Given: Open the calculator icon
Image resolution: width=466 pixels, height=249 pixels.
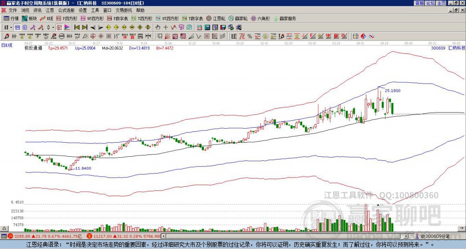Looking at the screenshot, I should [207, 28].
